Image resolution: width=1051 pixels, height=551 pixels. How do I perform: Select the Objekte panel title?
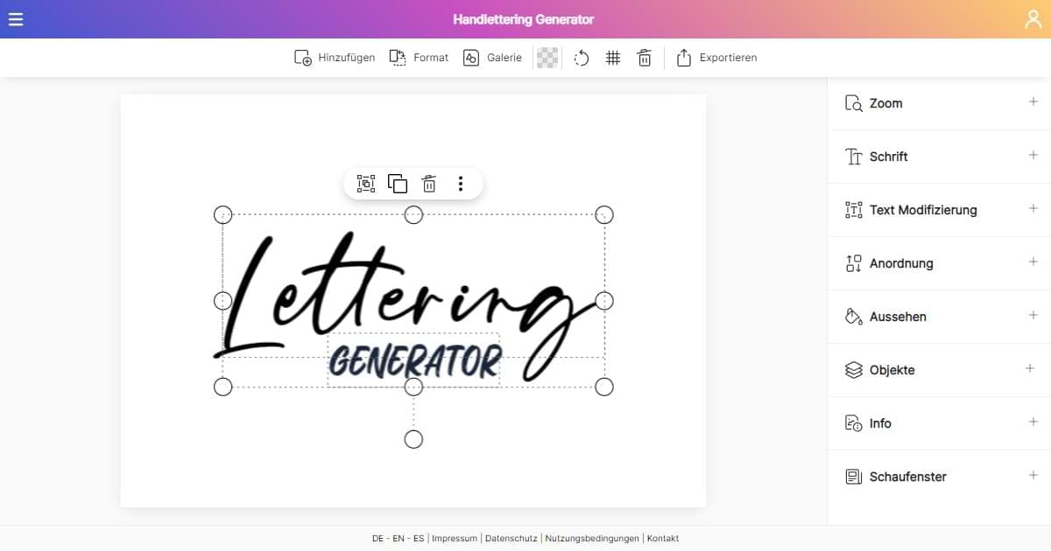[892, 370]
